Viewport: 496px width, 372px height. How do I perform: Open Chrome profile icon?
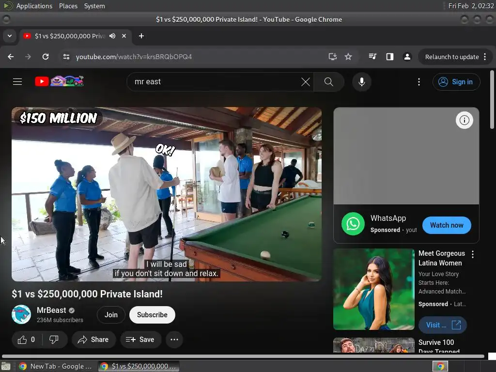tap(407, 57)
